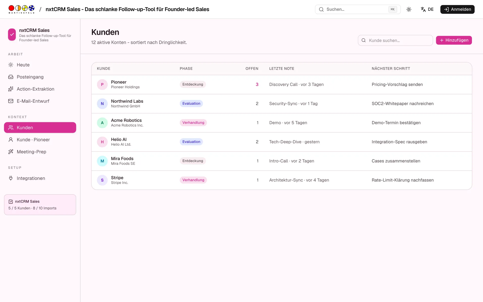Open the Helio AI customer name
Viewport: 483px width, 302px height.
coord(119,139)
